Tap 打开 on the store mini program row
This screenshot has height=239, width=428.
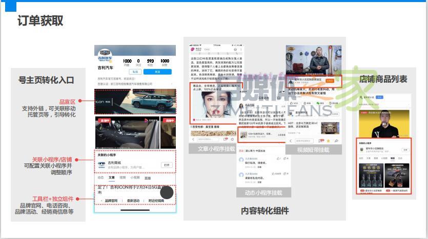tap(405, 150)
